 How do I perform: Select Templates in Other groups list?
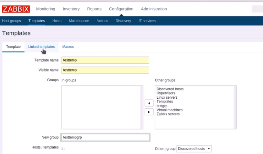tap(165, 101)
